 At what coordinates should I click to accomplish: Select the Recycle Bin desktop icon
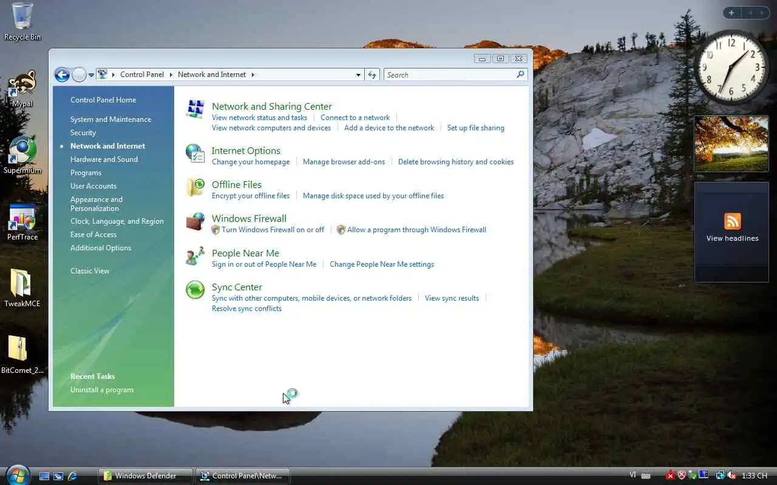[x=22, y=22]
